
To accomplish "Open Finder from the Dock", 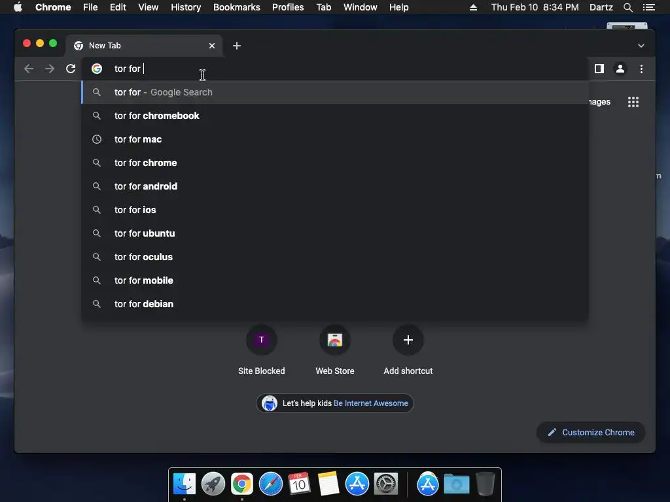I will click(185, 484).
